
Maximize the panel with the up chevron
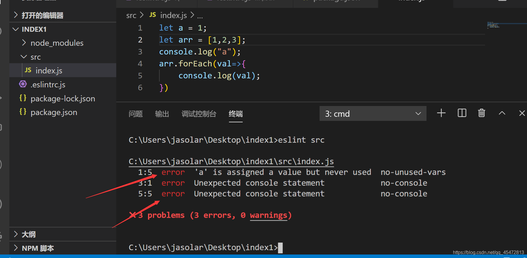(502, 113)
